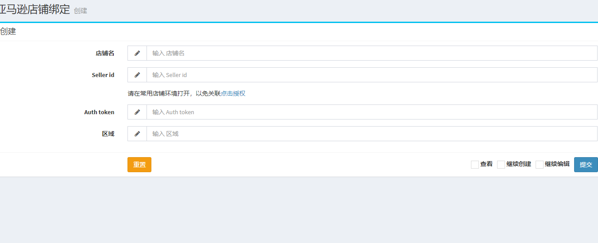Click the 区域 field label
Image resolution: width=598 pixels, height=243 pixels.
tap(108, 134)
